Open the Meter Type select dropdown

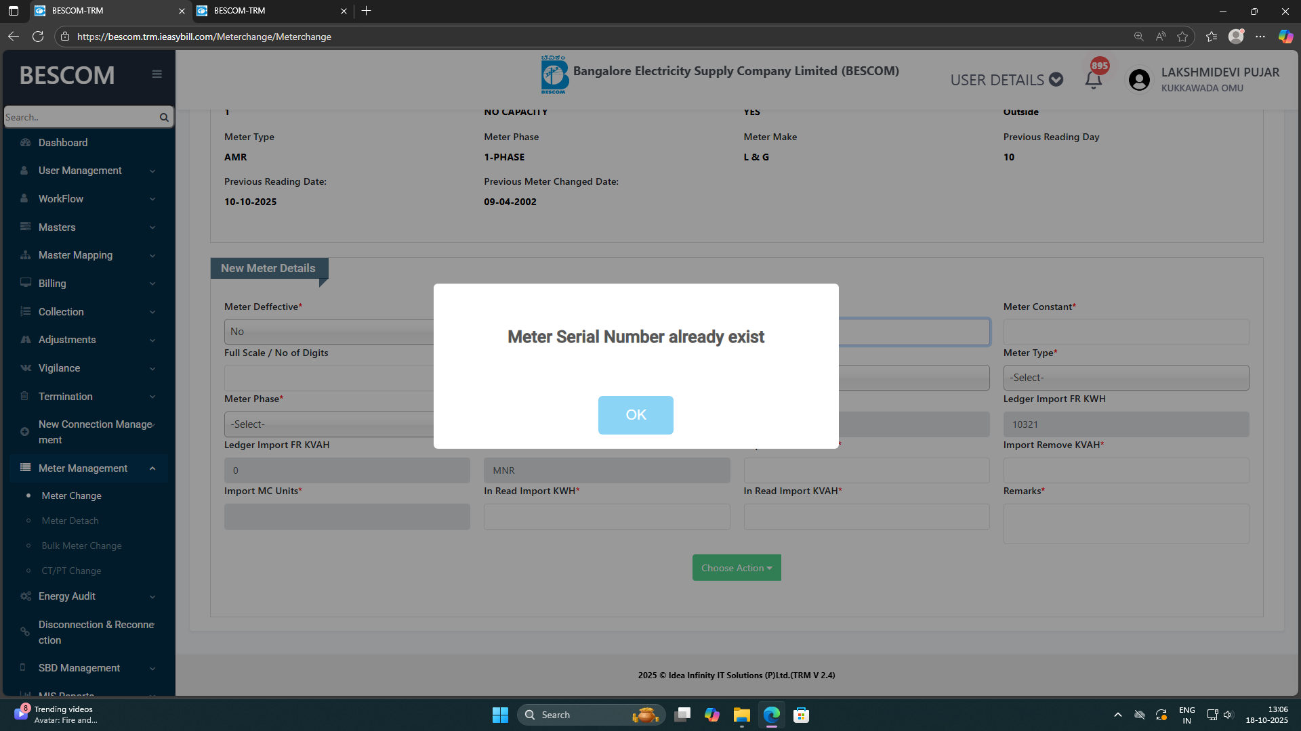pos(1126,378)
